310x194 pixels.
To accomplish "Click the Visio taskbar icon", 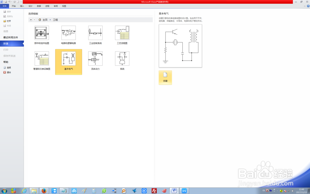I will coord(174,191).
